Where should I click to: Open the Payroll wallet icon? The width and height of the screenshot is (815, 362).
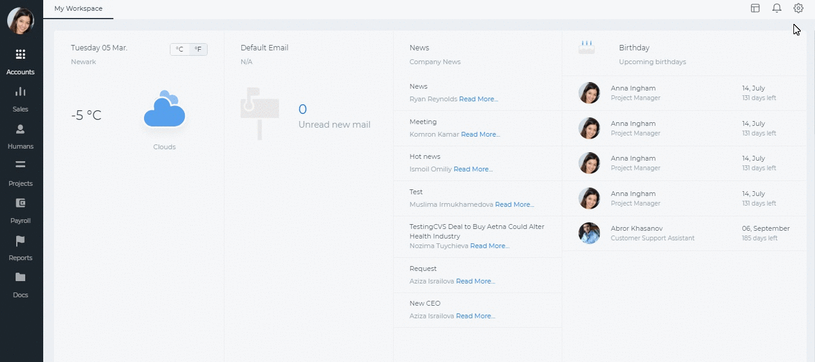tap(20, 203)
